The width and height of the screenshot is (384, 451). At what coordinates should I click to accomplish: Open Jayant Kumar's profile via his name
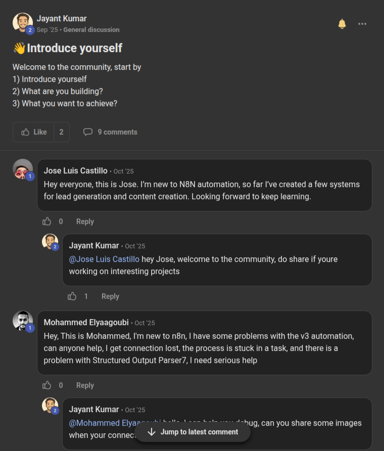(x=61, y=18)
